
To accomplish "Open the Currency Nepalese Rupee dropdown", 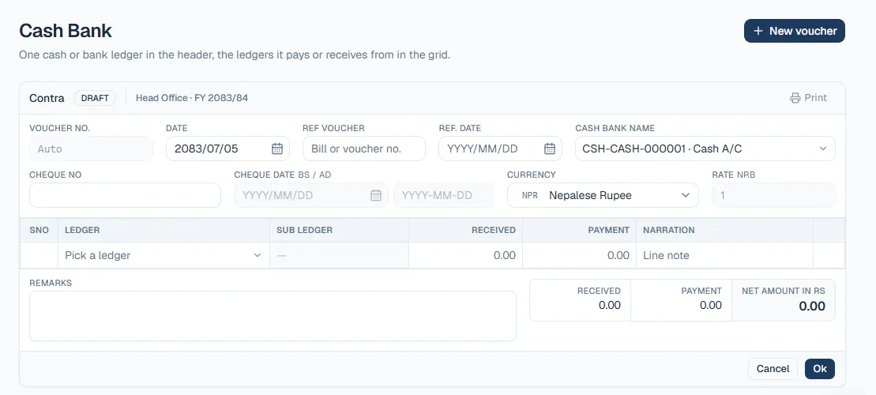I will (603, 195).
